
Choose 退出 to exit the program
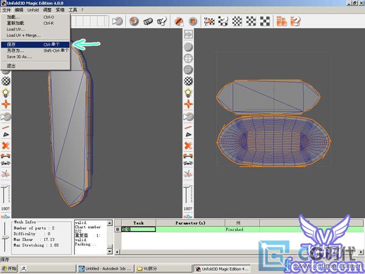(x=35, y=66)
